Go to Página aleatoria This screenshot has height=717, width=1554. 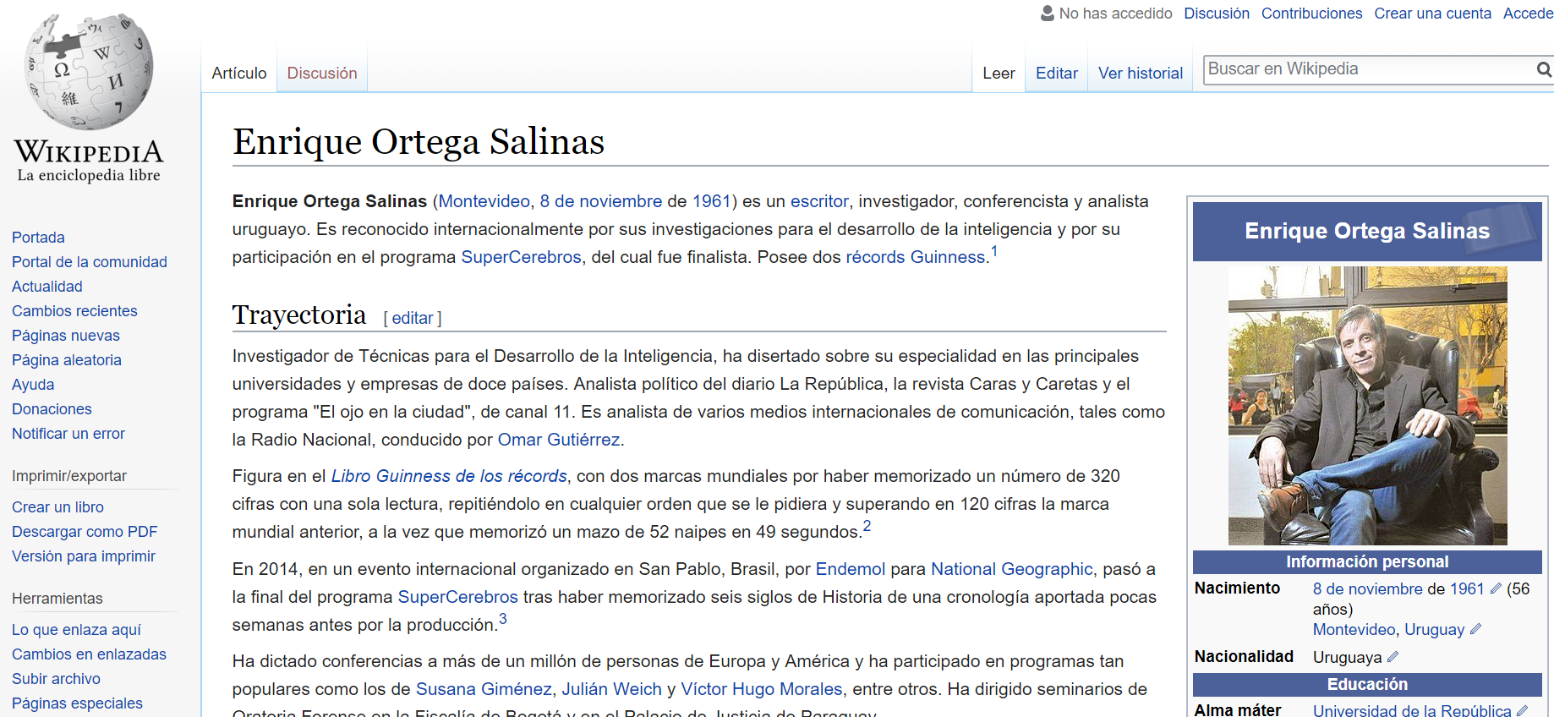[67, 360]
